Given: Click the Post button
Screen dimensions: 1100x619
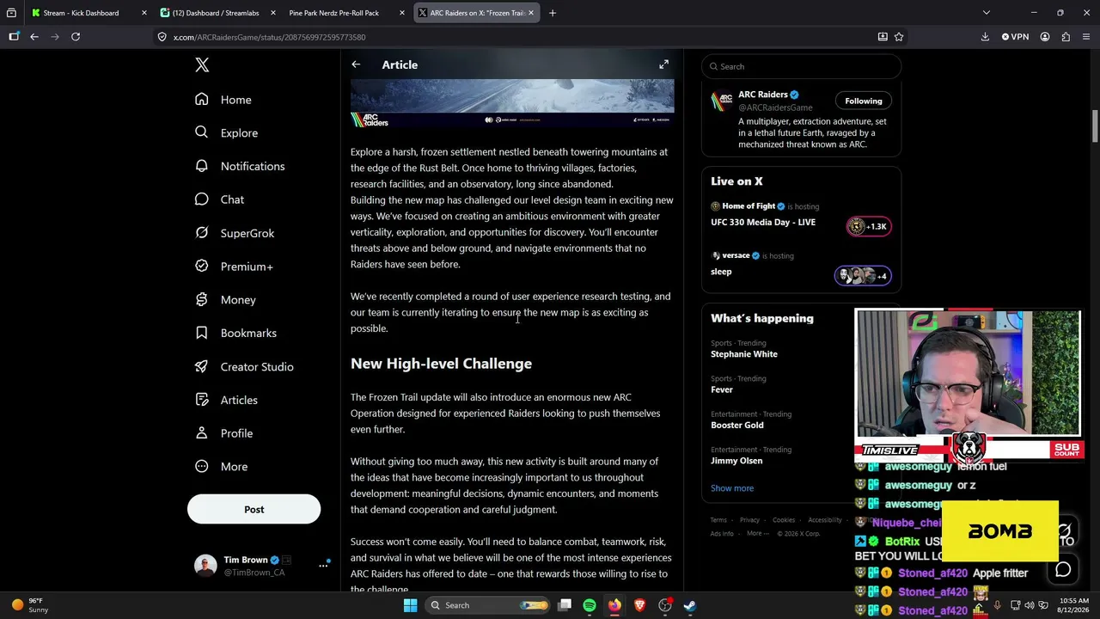Looking at the screenshot, I should tap(254, 509).
